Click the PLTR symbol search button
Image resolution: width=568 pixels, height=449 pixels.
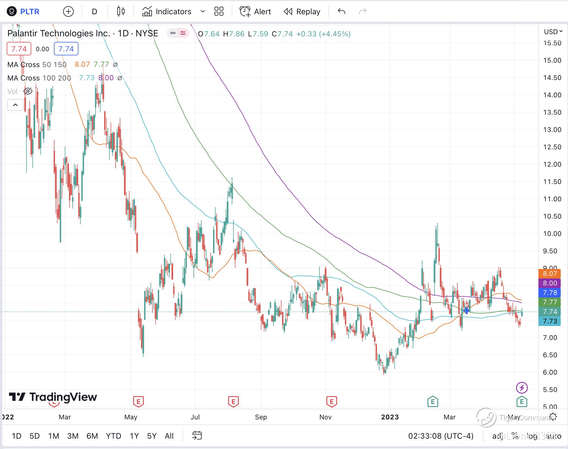[30, 11]
